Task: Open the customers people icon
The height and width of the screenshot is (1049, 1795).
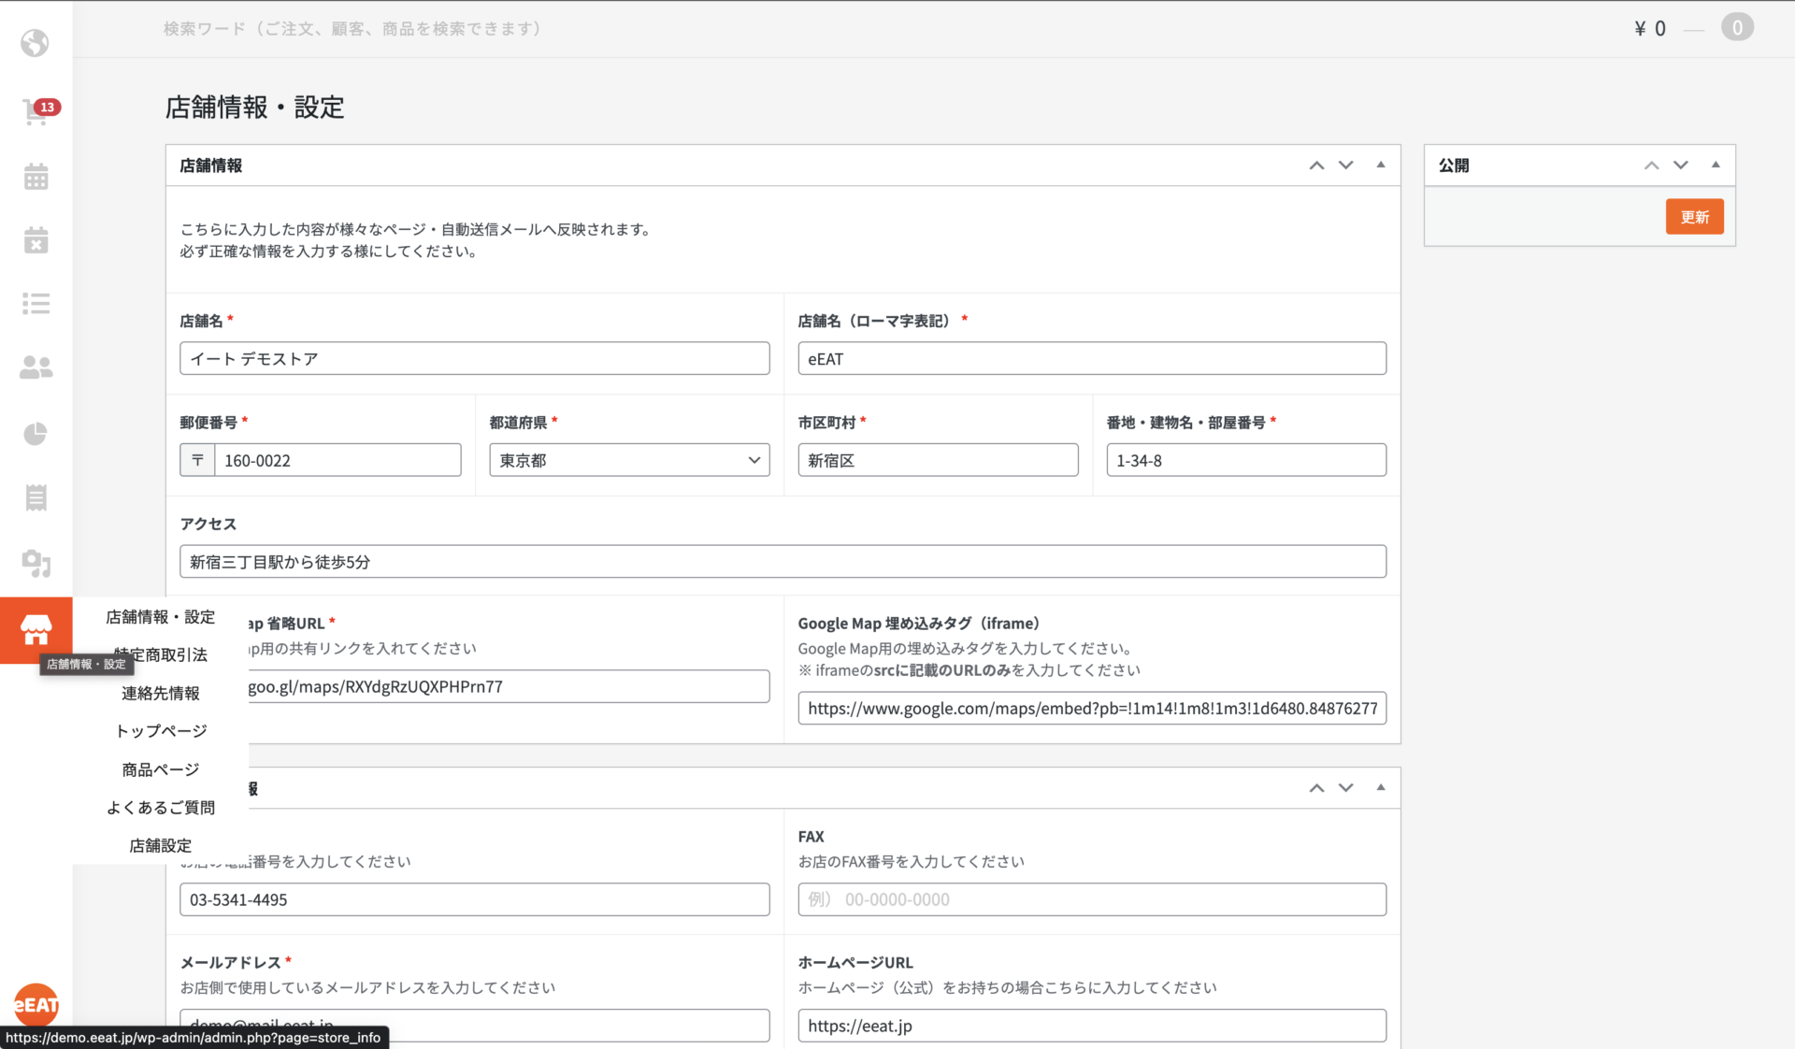Action: coord(36,367)
